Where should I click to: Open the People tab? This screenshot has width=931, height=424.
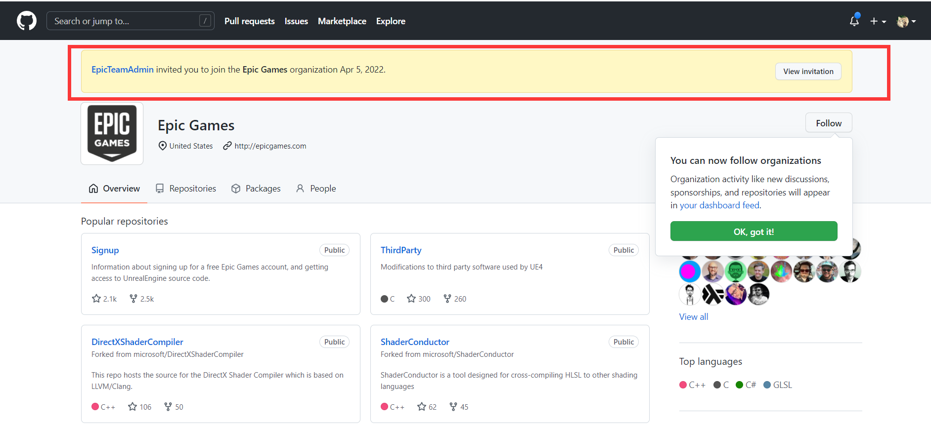pos(316,189)
